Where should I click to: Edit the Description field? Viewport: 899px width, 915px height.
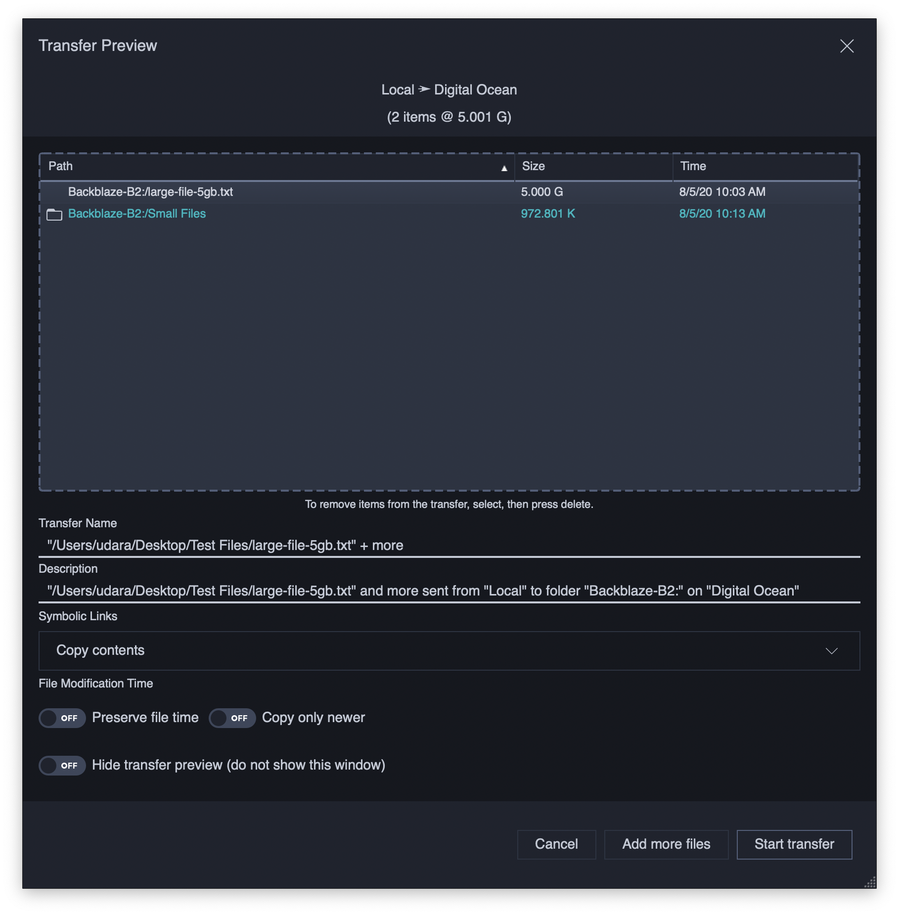click(x=449, y=591)
